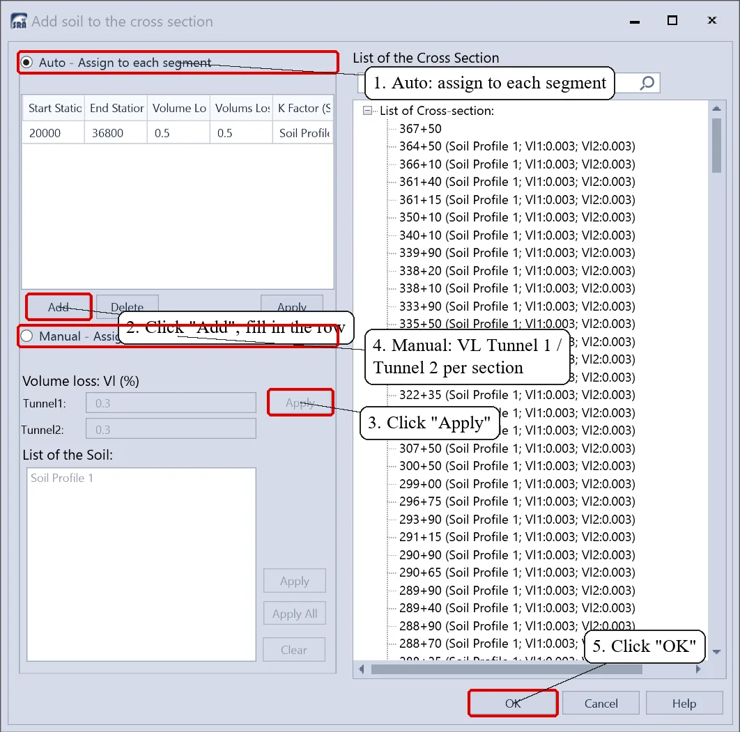Viewport: 740px width, 732px height.
Task: Click the horizontal scrollbar thumb of cross-section list
Action: pos(507,669)
